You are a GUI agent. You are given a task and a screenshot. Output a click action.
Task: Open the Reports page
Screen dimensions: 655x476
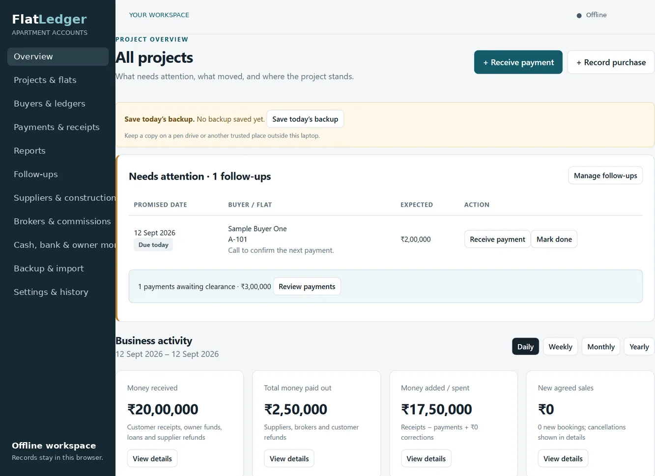click(58, 151)
